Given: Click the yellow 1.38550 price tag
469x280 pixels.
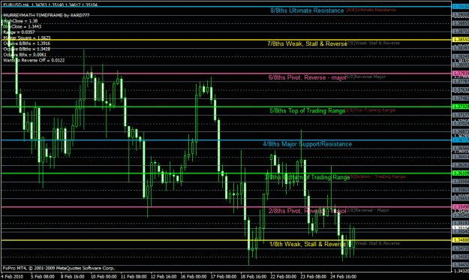Looking at the screenshot, I should coord(460,40).
